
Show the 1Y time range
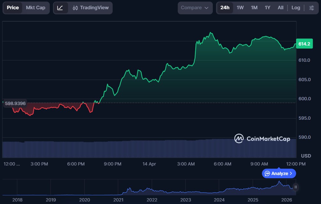point(267,8)
